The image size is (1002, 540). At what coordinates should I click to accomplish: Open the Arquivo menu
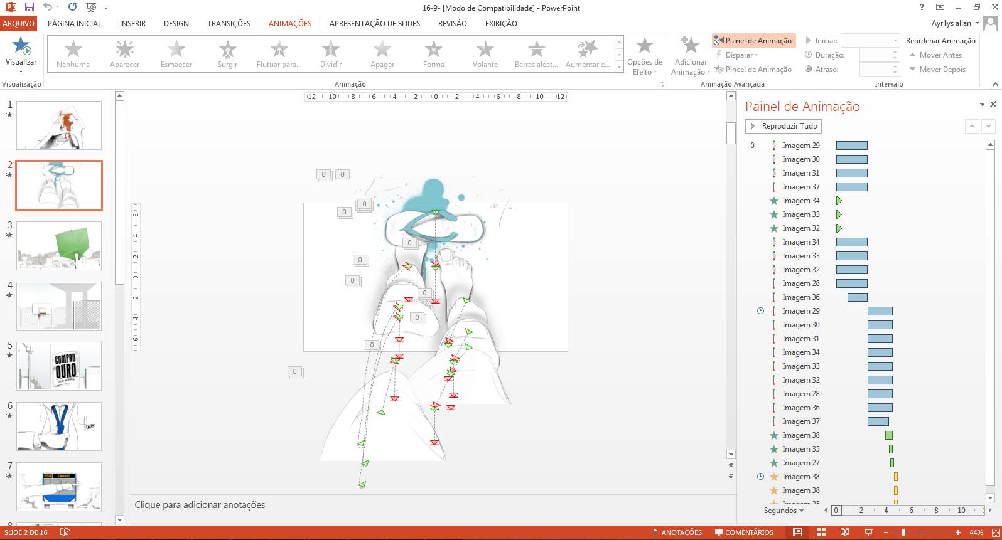[18, 23]
